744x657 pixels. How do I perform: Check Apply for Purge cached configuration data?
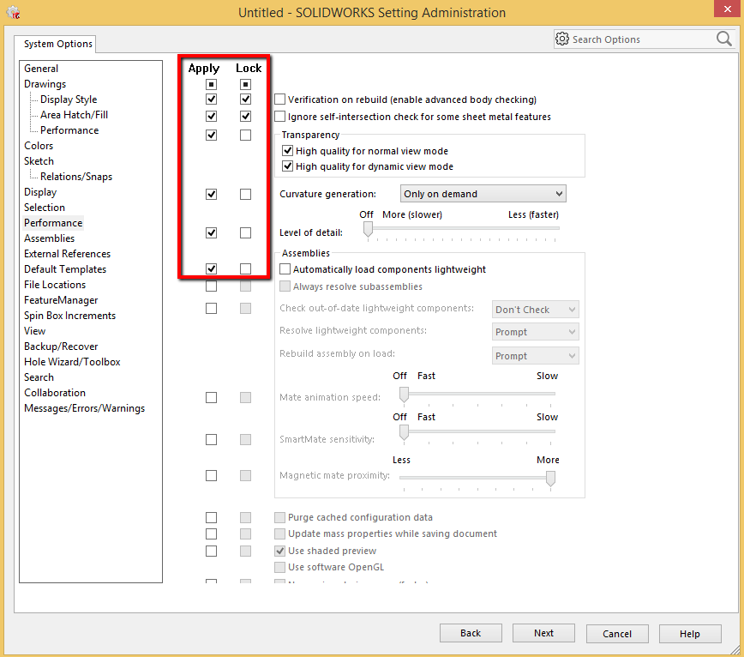211,517
